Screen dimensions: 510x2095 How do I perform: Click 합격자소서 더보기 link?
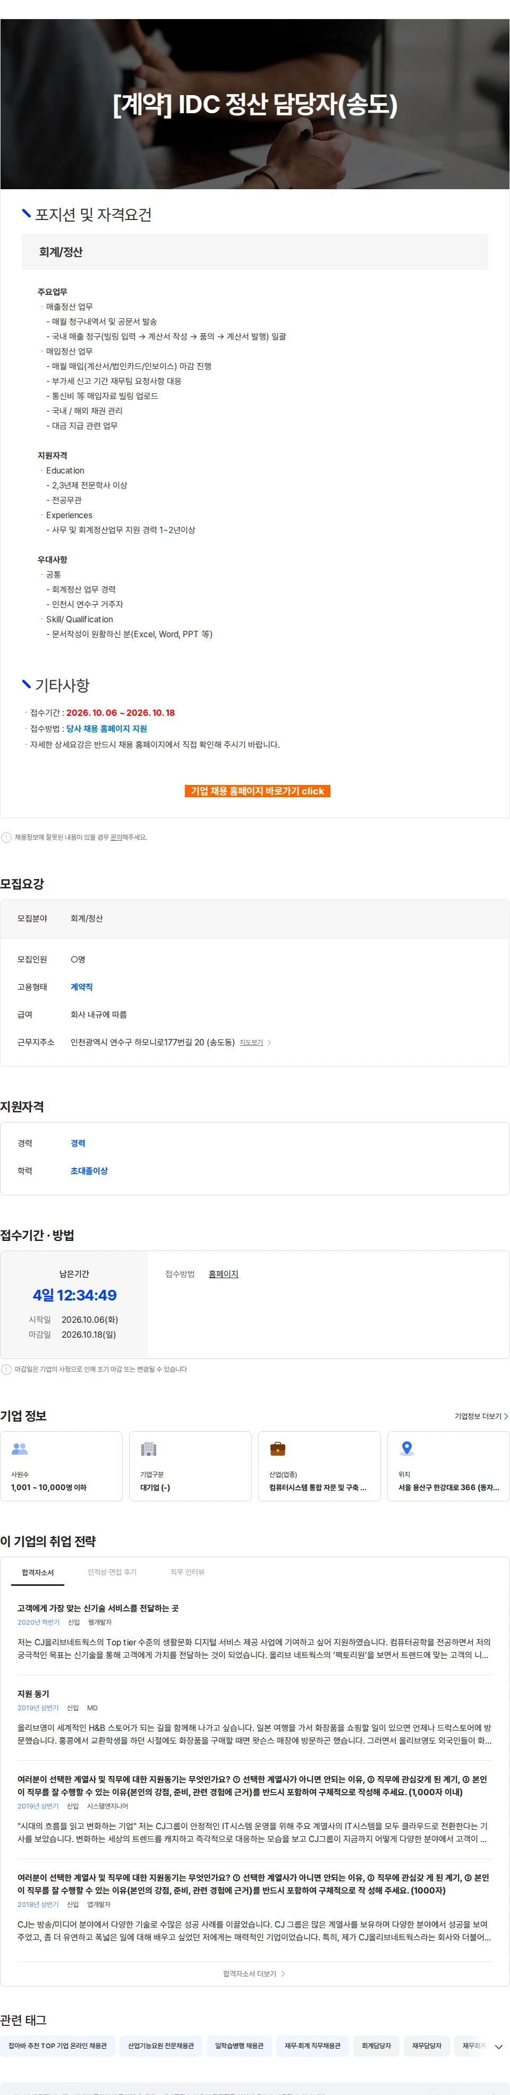pyautogui.click(x=254, y=1974)
